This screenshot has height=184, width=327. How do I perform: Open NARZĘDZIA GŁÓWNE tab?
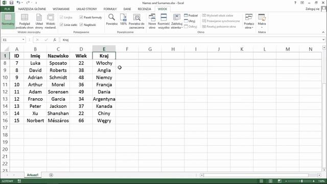32,9
